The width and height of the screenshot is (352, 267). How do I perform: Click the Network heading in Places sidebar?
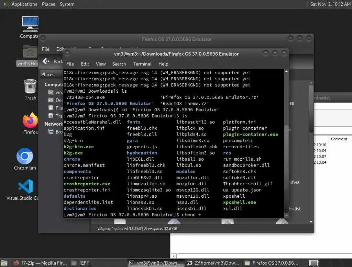[53, 124]
